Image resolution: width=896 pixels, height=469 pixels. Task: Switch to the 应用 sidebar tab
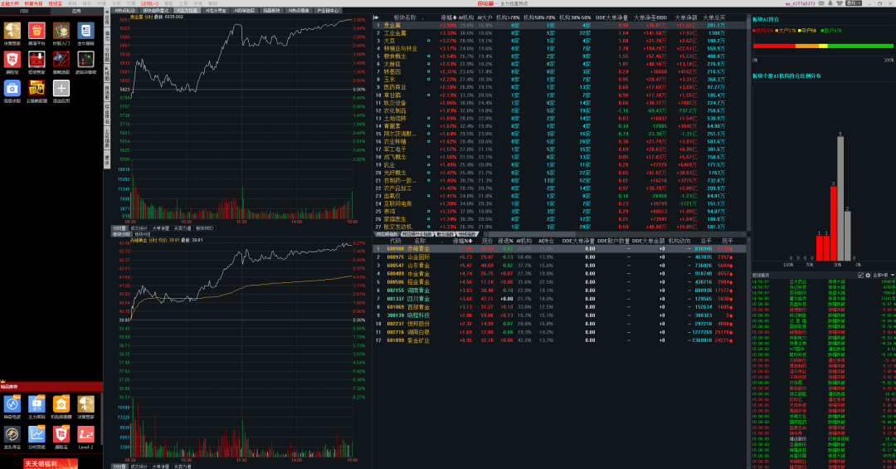[x=76, y=12]
